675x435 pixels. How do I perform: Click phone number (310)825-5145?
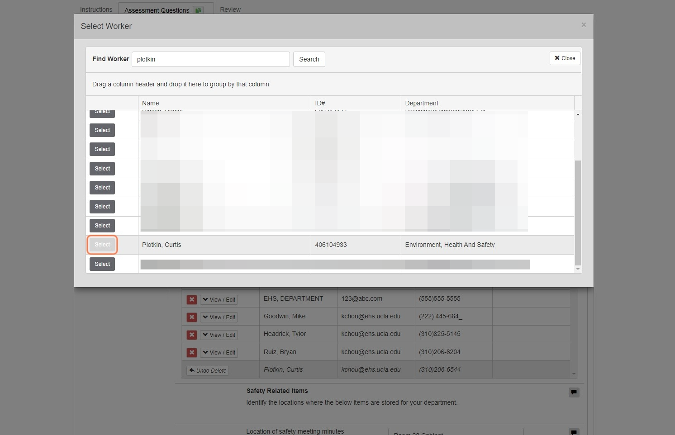click(439, 334)
